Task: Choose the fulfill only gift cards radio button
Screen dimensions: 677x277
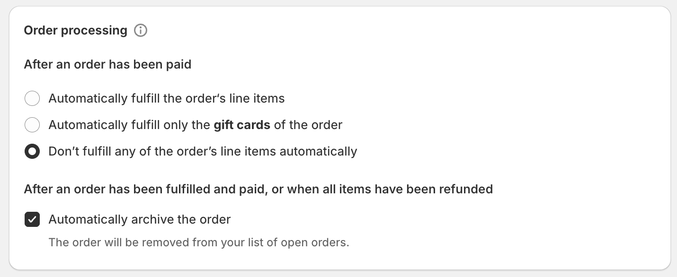Action: tap(32, 125)
